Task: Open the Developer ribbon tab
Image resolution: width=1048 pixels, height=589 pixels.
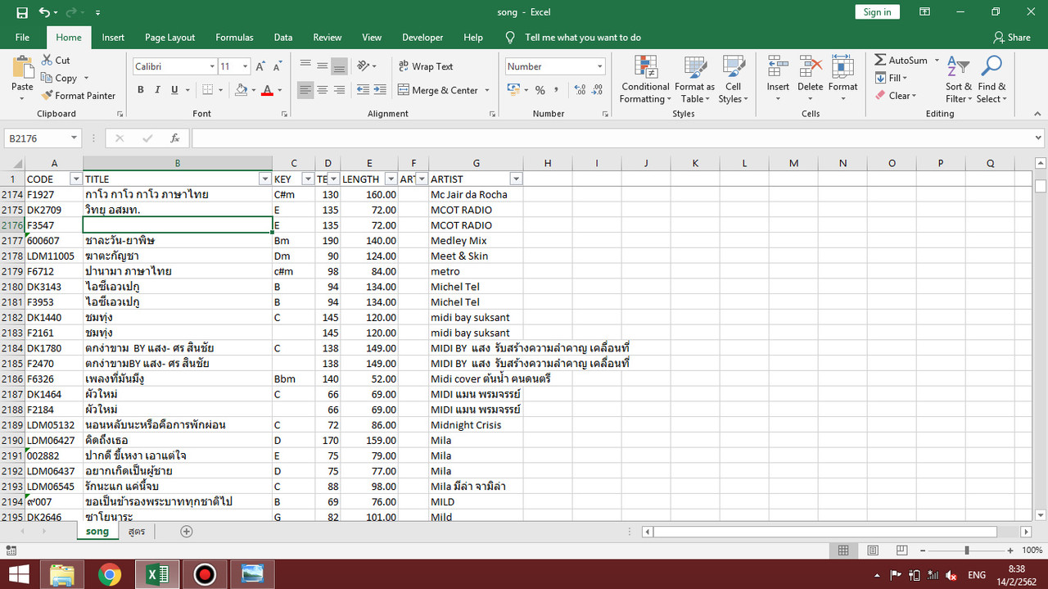Action: 422,38
